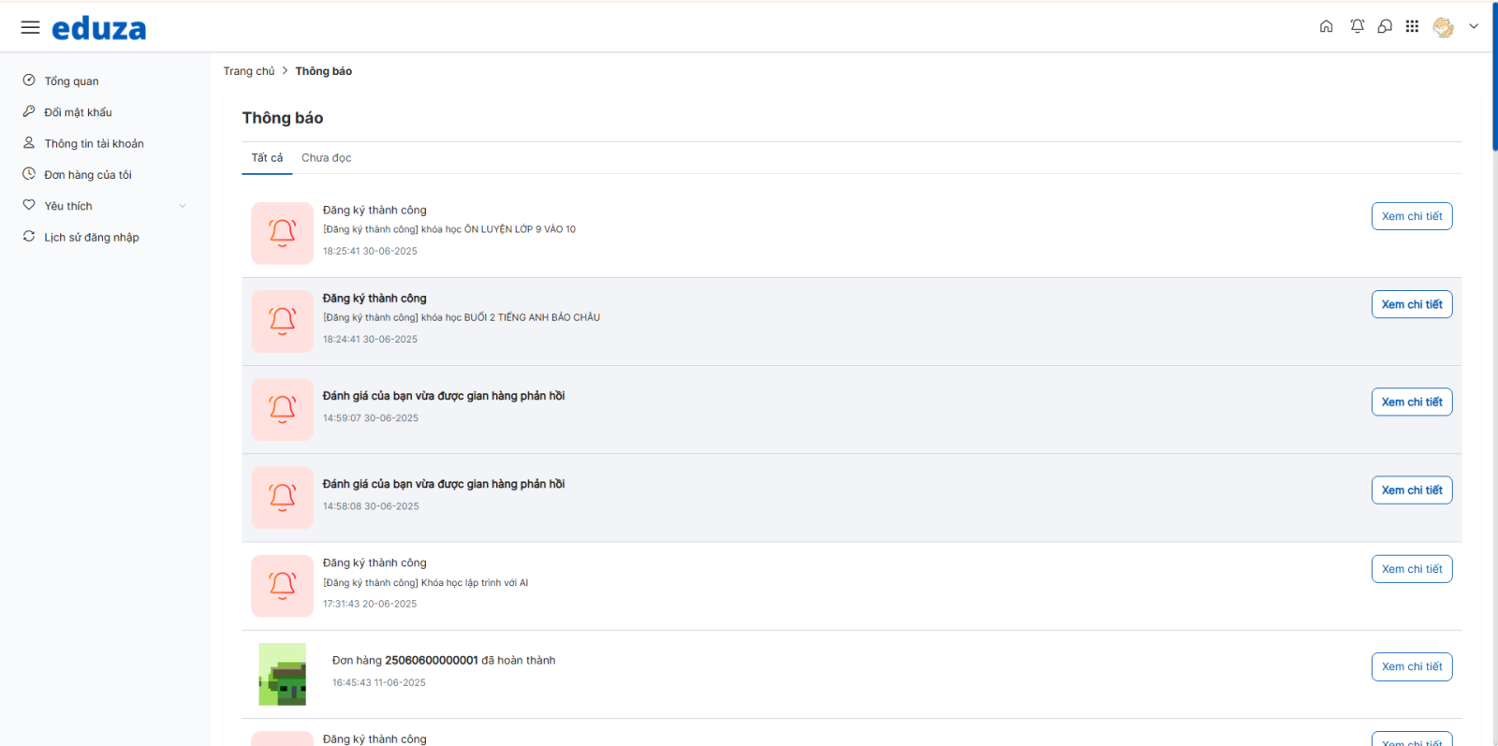This screenshot has width=1498, height=746.
Task: Click bell icon of ÔN LUYỆN LỚP 9 notification
Action: click(x=282, y=233)
